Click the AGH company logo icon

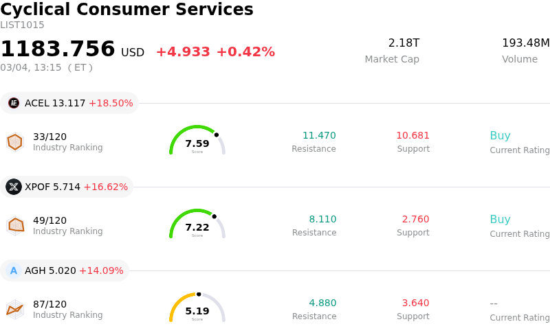[x=14, y=270]
